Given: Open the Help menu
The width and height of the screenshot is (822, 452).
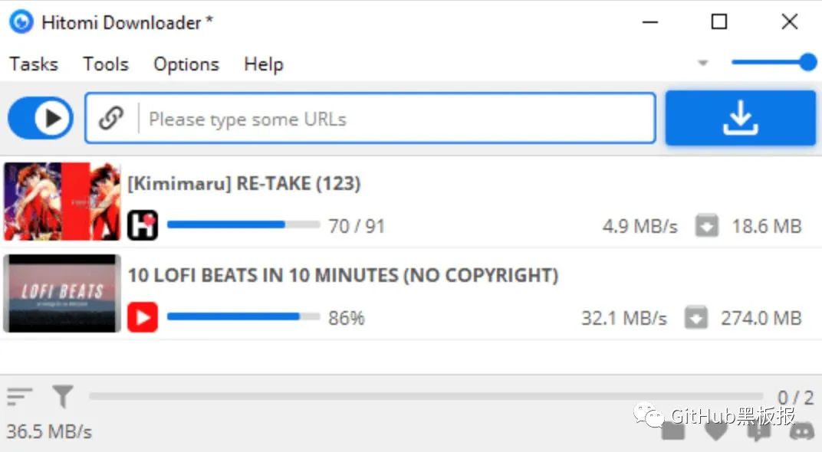Looking at the screenshot, I should [x=264, y=64].
